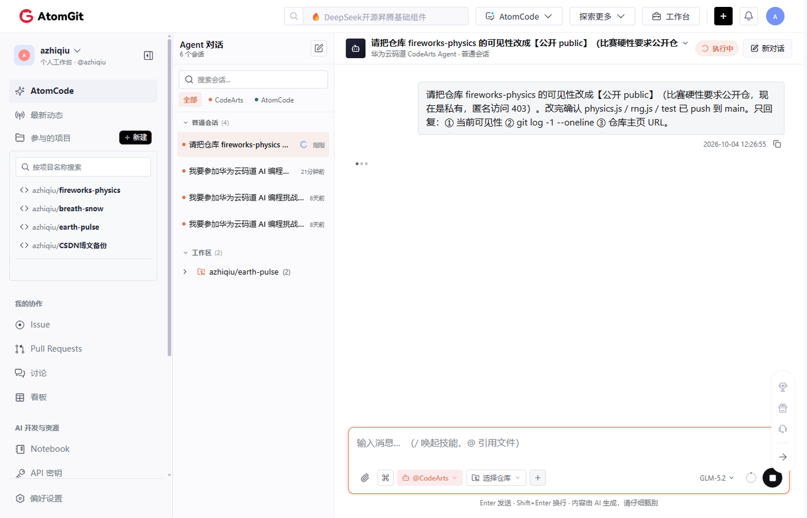Open 偏好设置 preferences
807x518 pixels.
pyautogui.click(x=39, y=498)
